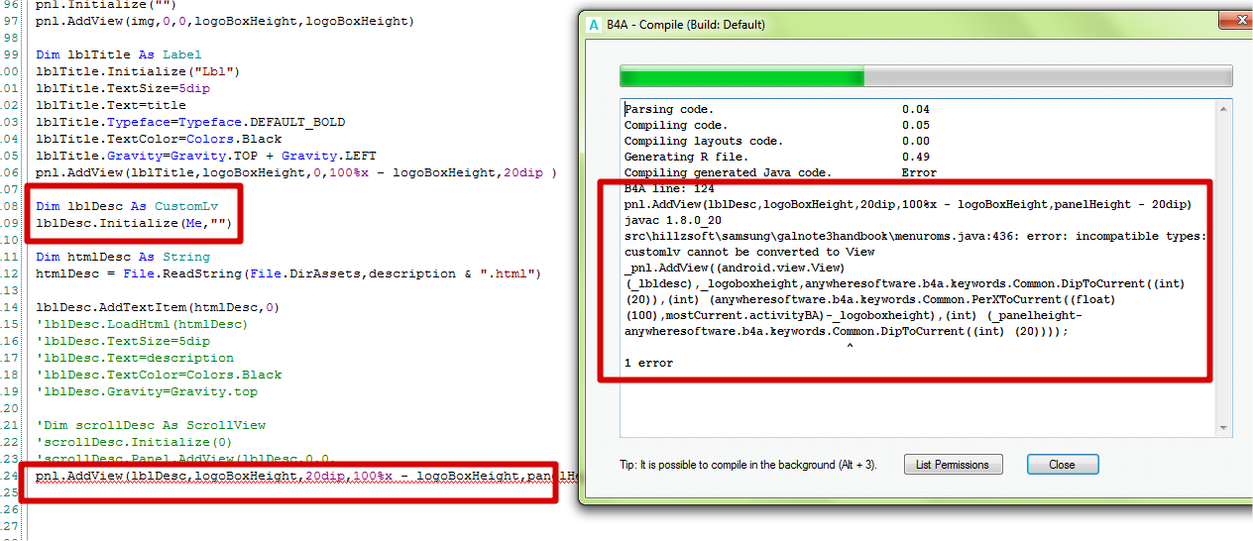
Task: Click the htmlDesc = File.ReadString code line
Action: tap(288, 273)
